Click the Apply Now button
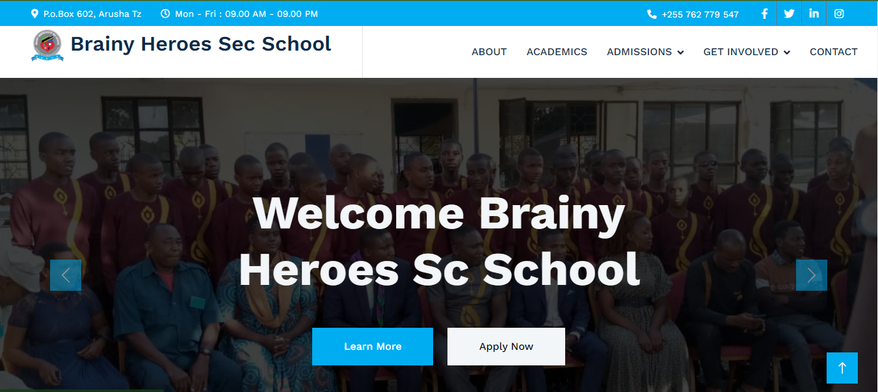Image resolution: width=878 pixels, height=392 pixels. pyautogui.click(x=506, y=347)
